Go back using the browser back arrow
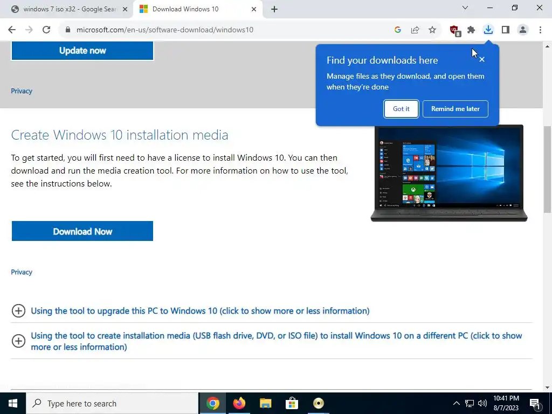The width and height of the screenshot is (552, 414). pyautogui.click(x=12, y=30)
